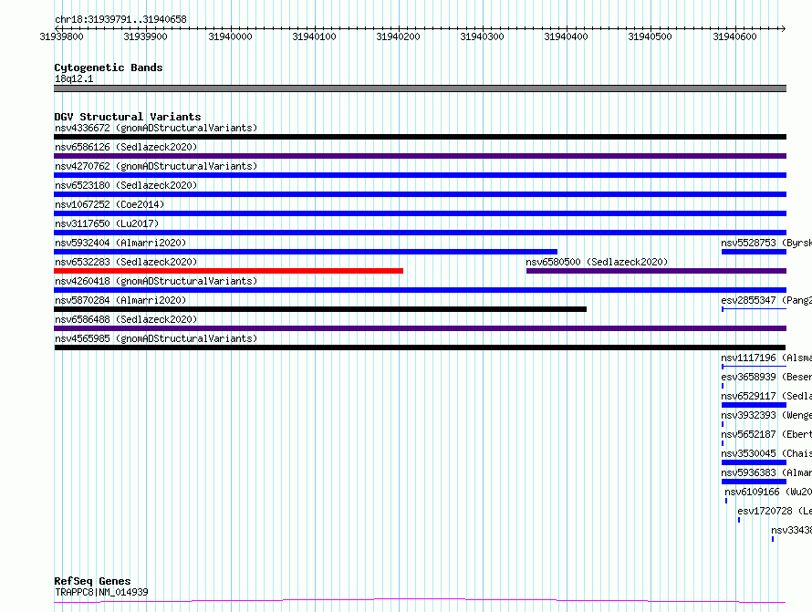Select the nsv6580500 Sedlazeck2020 label
The width and height of the screenshot is (812, 612).
tap(597, 262)
